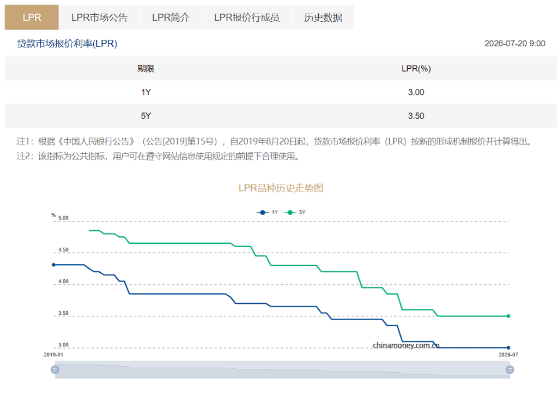Click the 2019-01 axis label
The height and width of the screenshot is (395, 558).
pyautogui.click(x=53, y=355)
